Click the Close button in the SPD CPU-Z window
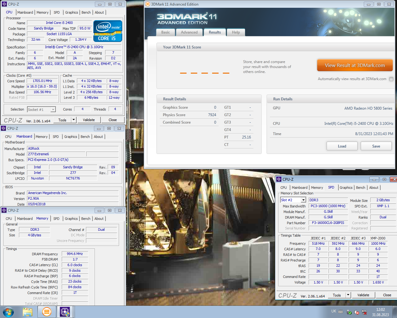397x318 pixels. pyautogui.click(x=387, y=295)
